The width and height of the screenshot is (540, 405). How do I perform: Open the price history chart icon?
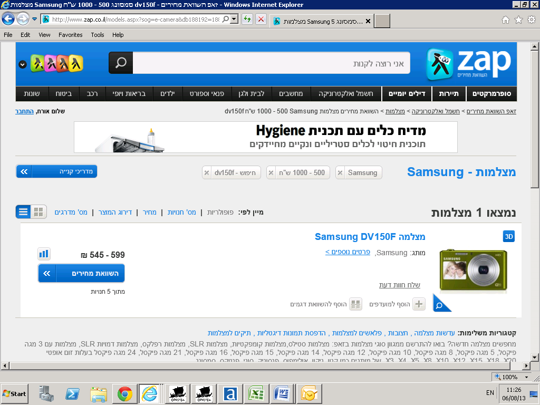click(x=44, y=254)
